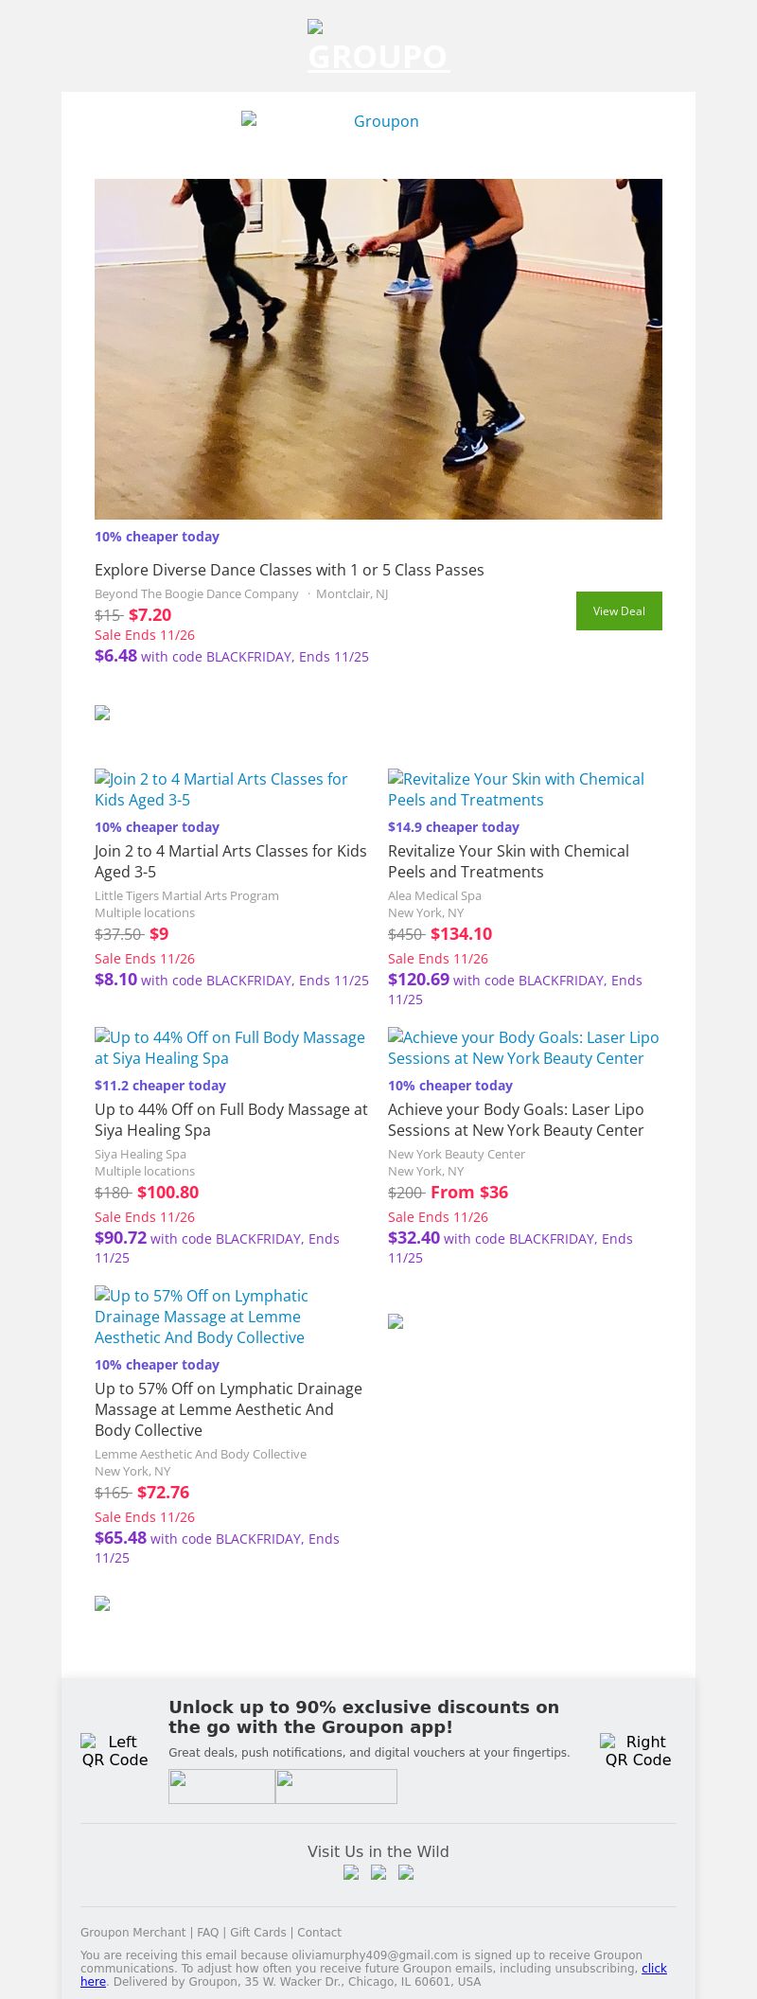Click the first app store badge

(x=221, y=1786)
